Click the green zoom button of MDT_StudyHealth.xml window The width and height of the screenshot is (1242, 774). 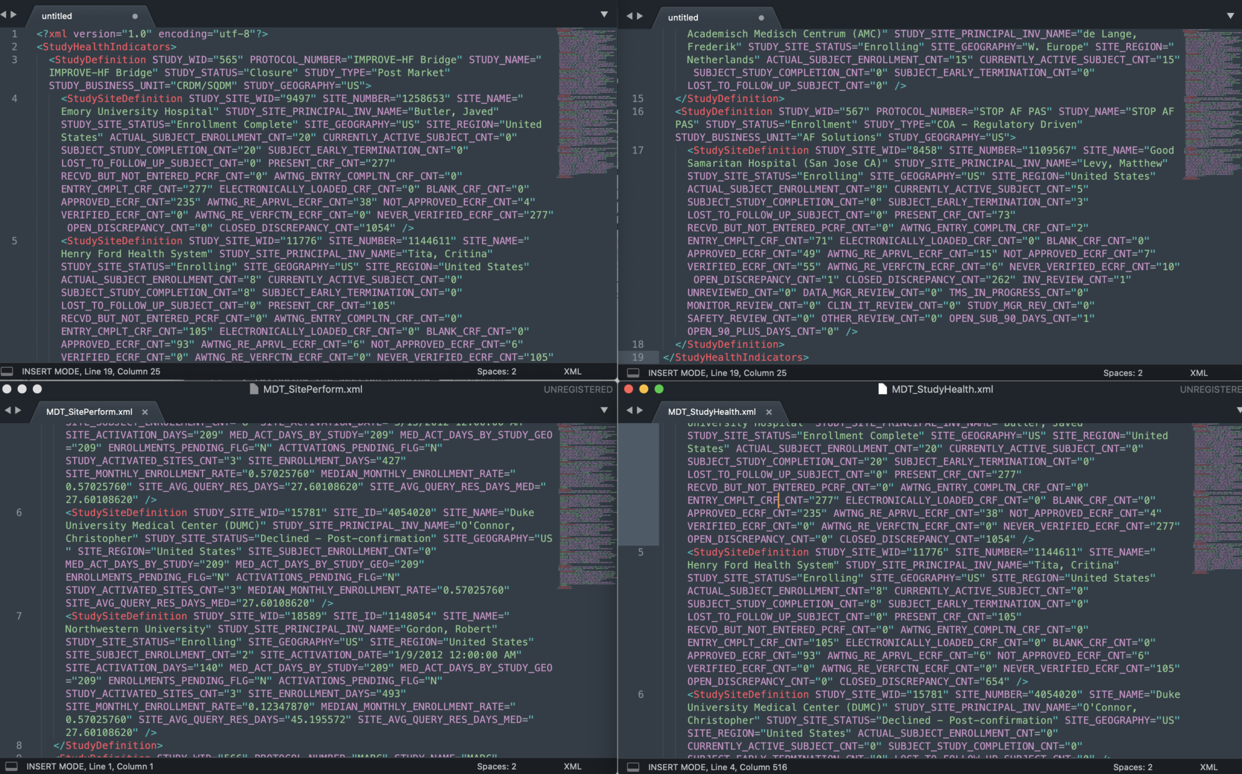click(x=659, y=389)
